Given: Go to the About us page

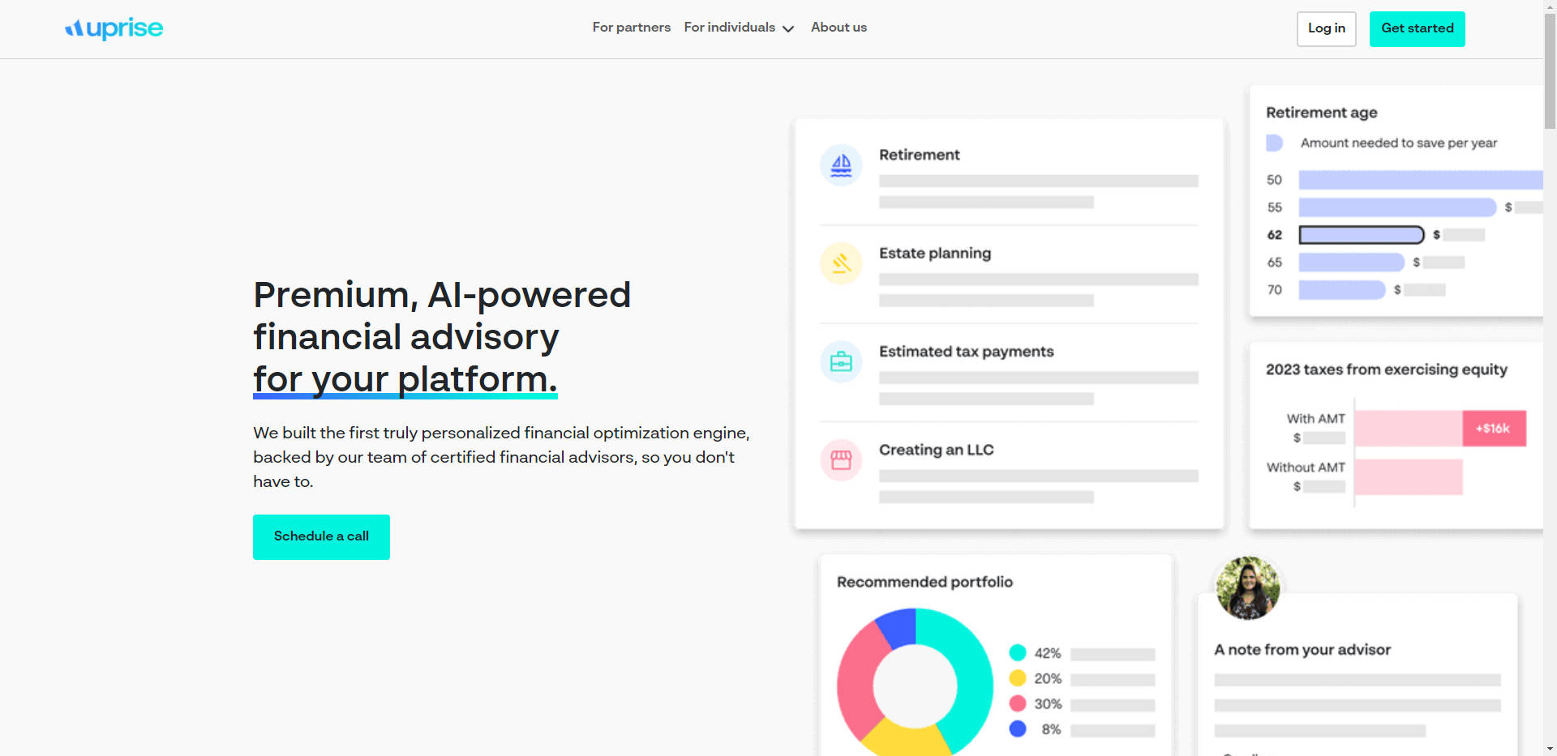Looking at the screenshot, I should pos(839,28).
